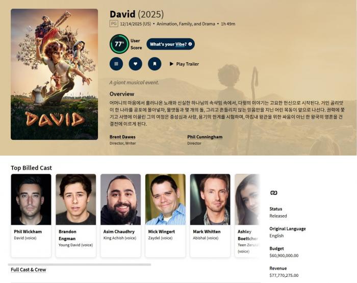The height and width of the screenshot is (283, 357).
Task: Open Brent Dawes director profile
Action: [x=122, y=137]
